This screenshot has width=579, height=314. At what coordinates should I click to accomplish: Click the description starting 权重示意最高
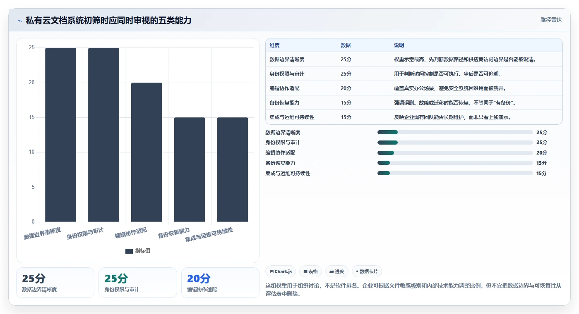point(465,59)
